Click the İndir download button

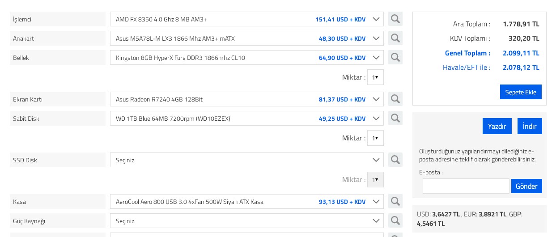(x=530, y=126)
